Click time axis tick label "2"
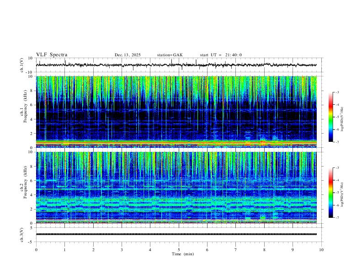The height and width of the screenshot is (280, 362). pos(93,250)
